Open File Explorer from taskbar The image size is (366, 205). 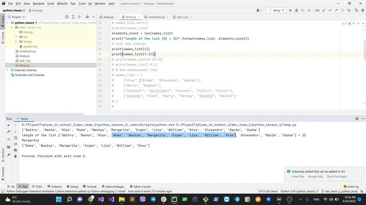[x=122, y=199]
